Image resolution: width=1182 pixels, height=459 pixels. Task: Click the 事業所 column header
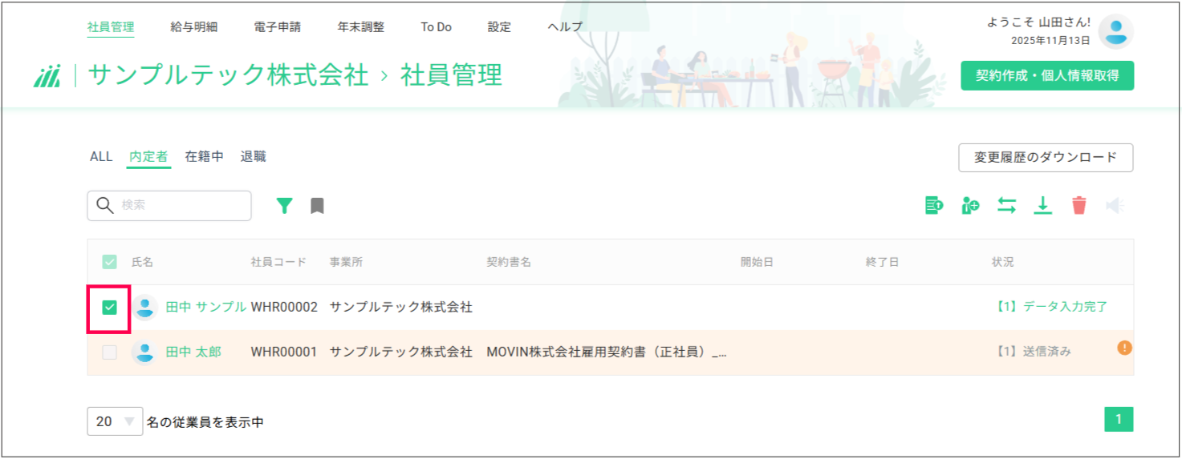click(346, 262)
